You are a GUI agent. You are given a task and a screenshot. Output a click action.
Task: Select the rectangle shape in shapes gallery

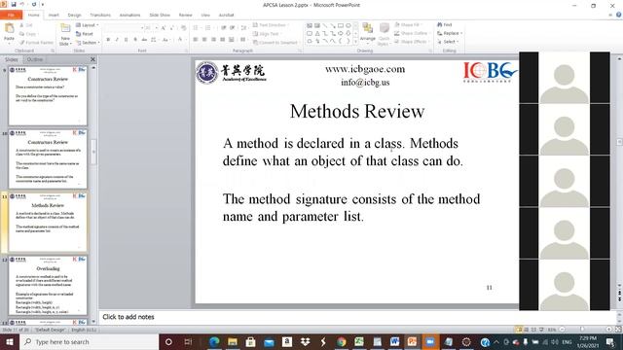click(341, 26)
